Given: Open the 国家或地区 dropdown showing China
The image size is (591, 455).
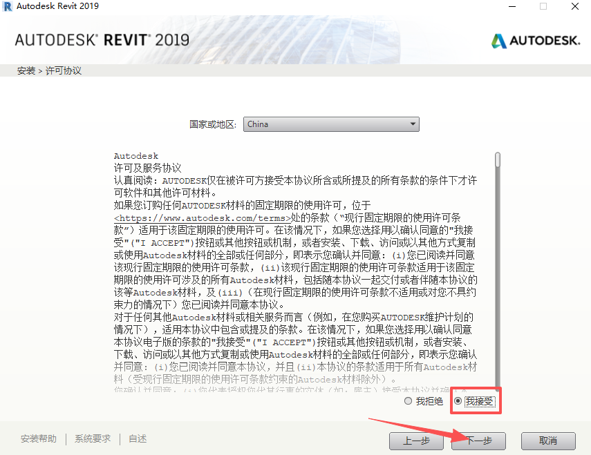Looking at the screenshot, I should point(332,124).
